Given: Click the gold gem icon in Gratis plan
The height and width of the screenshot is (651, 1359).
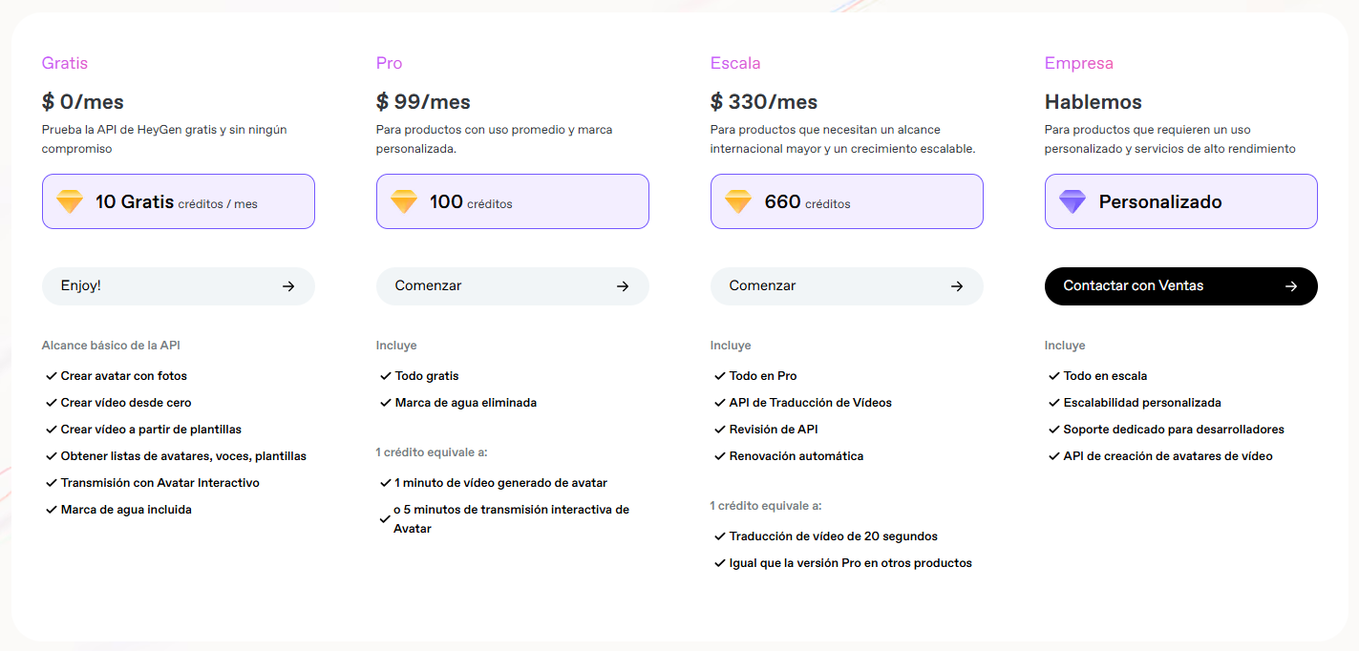Looking at the screenshot, I should tap(70, 202).
